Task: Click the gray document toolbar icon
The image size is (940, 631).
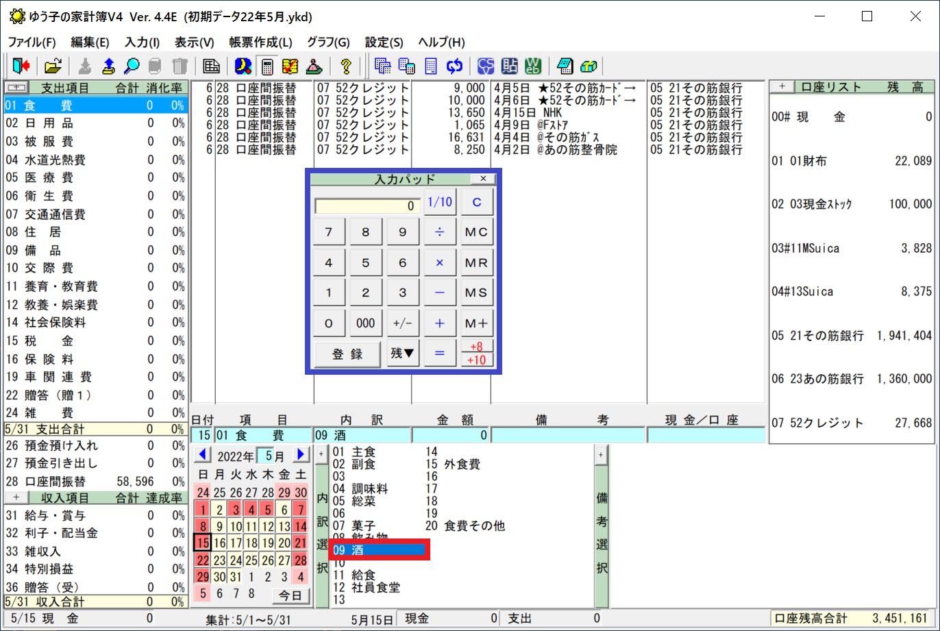Action: 155,66
